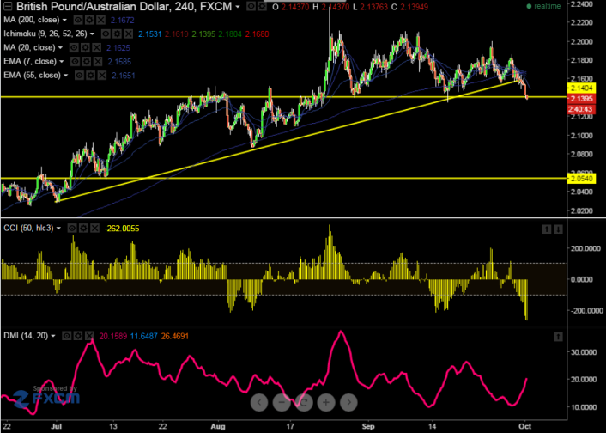Viewport: 606px width, 433px height.
Task: Remove the MA (200, close) indicator
Action: tap(100, 20)
